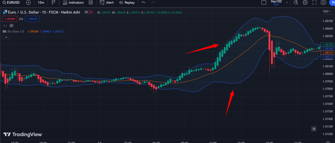Open chart settings gear icon
This screenshot has width=335, height=143.
305,3
